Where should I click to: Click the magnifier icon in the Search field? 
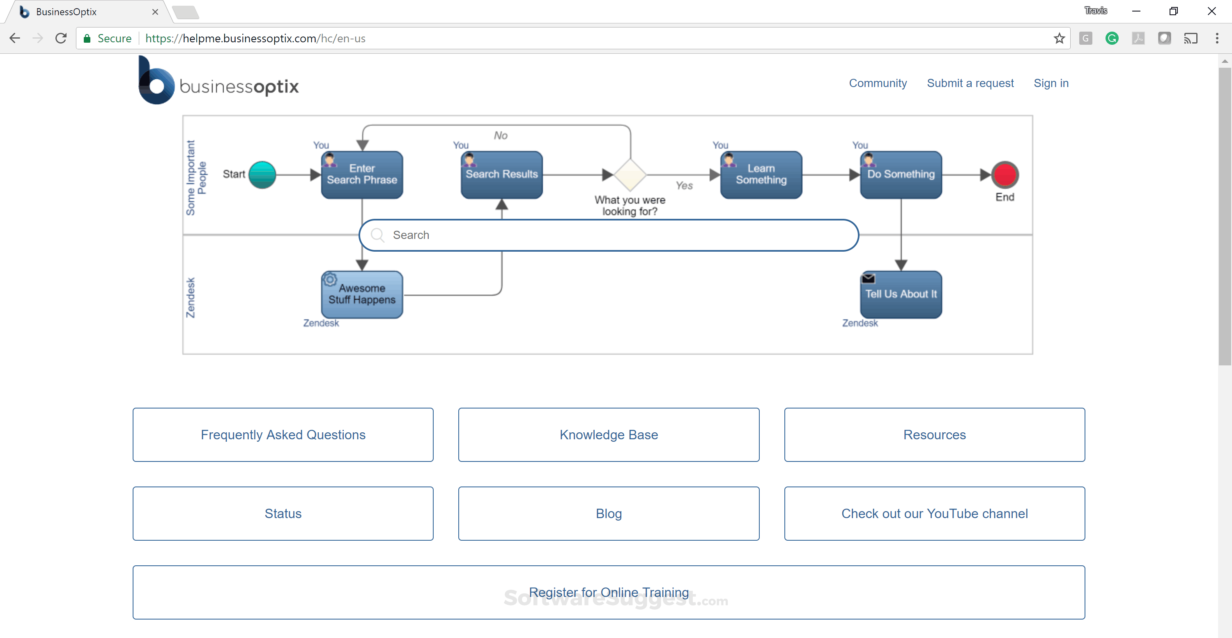pyautogui.click(x=377, y=235)
